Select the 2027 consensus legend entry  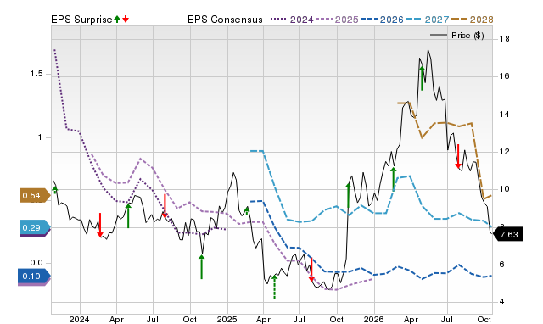click(427, 20)
